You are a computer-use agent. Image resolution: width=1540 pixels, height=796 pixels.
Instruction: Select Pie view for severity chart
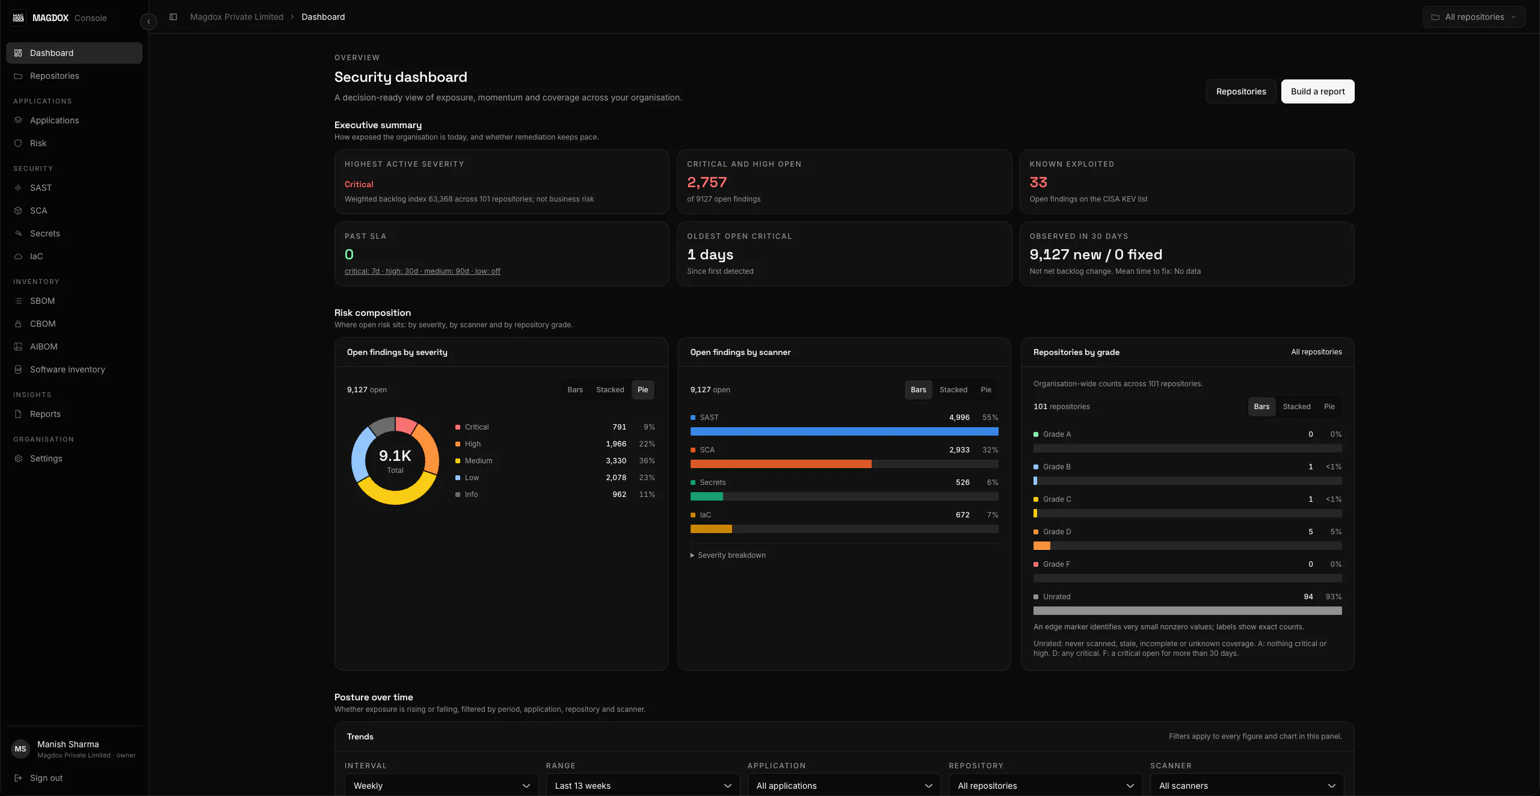642,390
